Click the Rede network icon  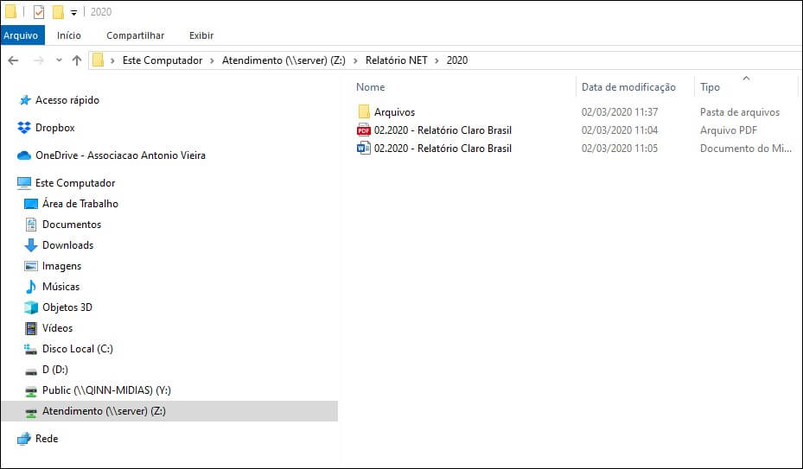tap(24, 439)
